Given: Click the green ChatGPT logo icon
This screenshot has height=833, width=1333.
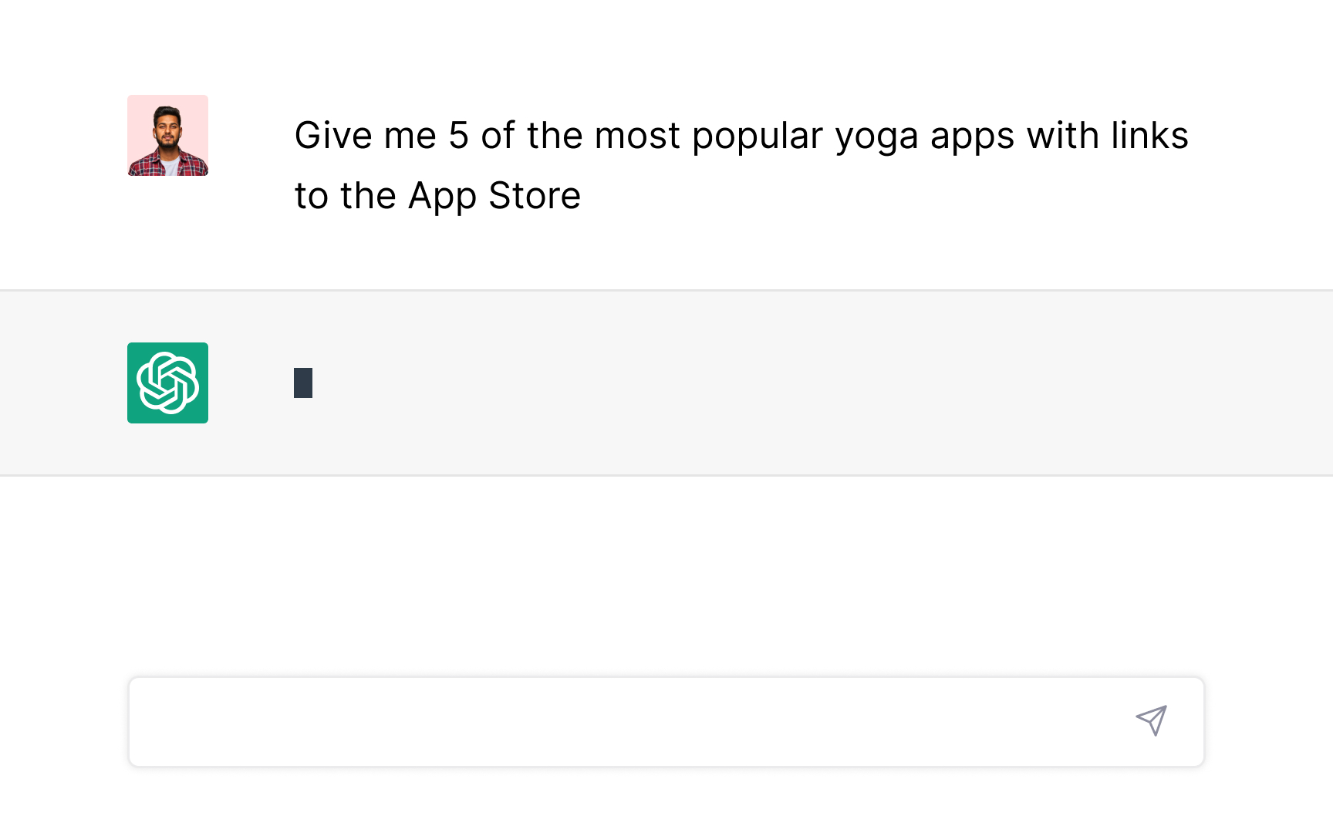Looking at the screenshot, I should point(167,383).
